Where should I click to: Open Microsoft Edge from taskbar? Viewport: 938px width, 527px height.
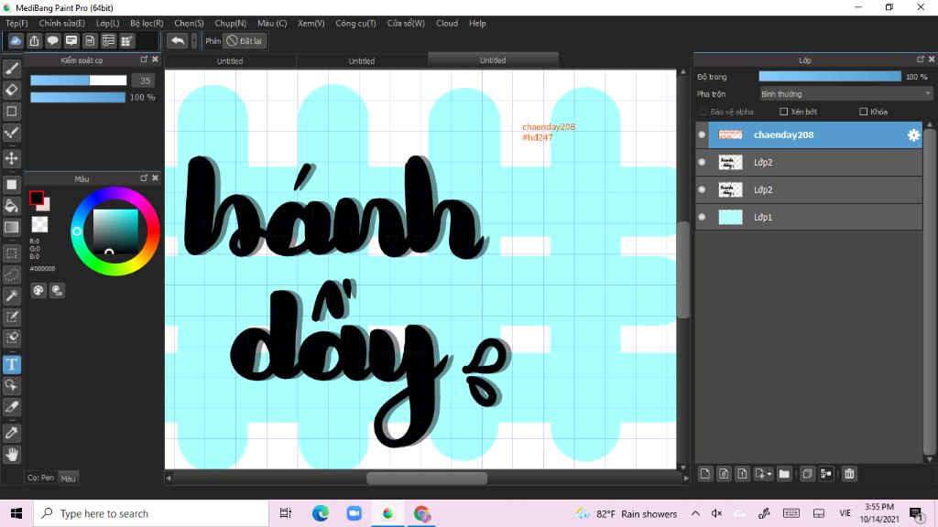321,513
